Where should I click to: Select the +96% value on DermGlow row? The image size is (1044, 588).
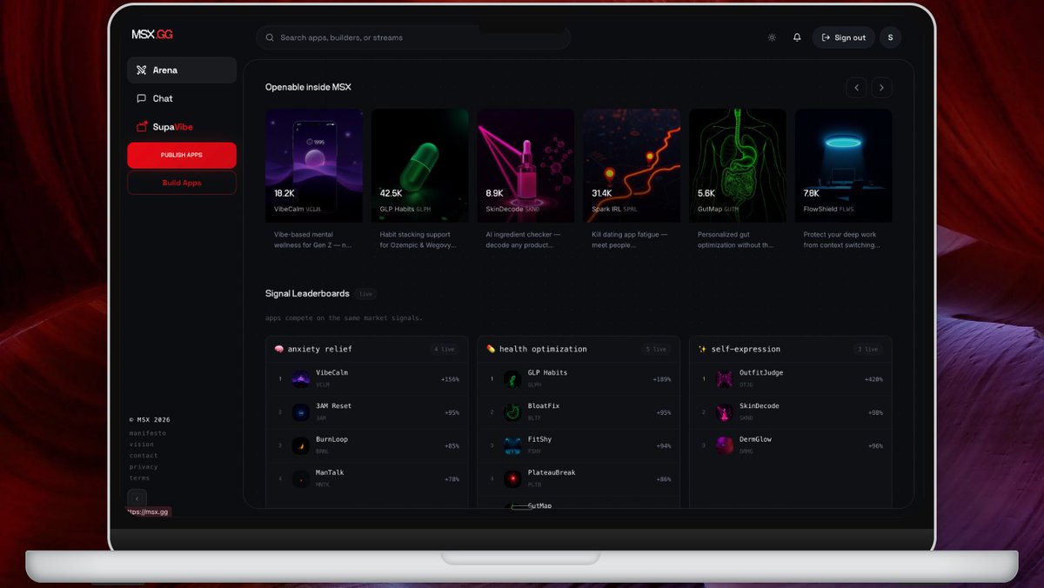point(875,445)
